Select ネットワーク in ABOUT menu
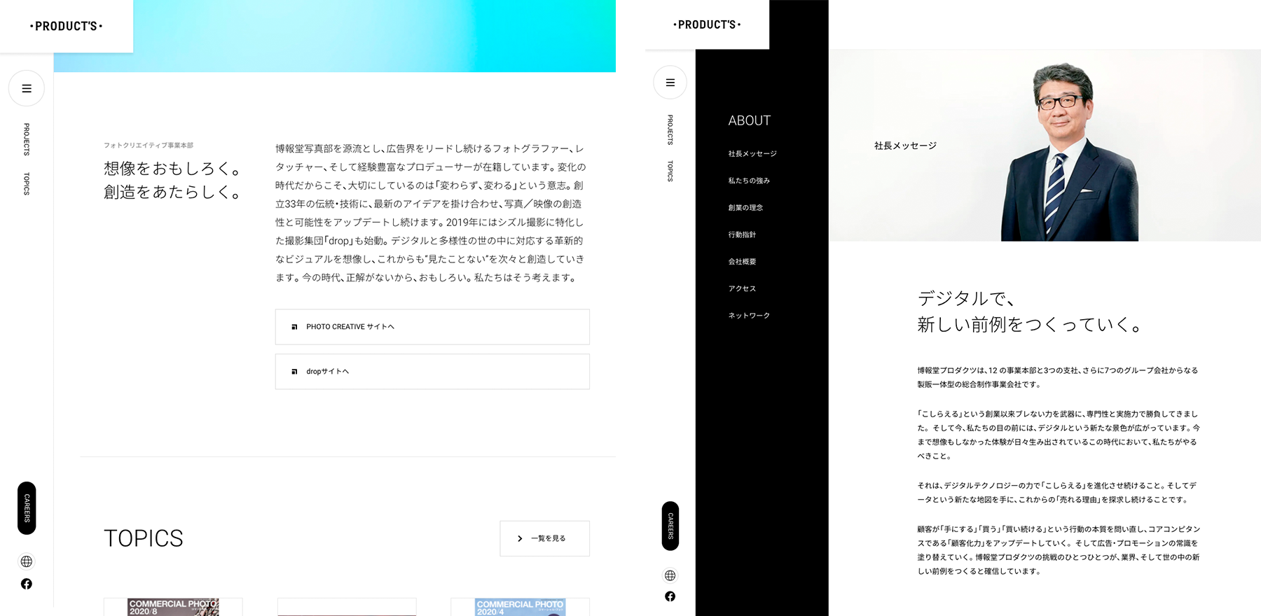 point(749,316)
